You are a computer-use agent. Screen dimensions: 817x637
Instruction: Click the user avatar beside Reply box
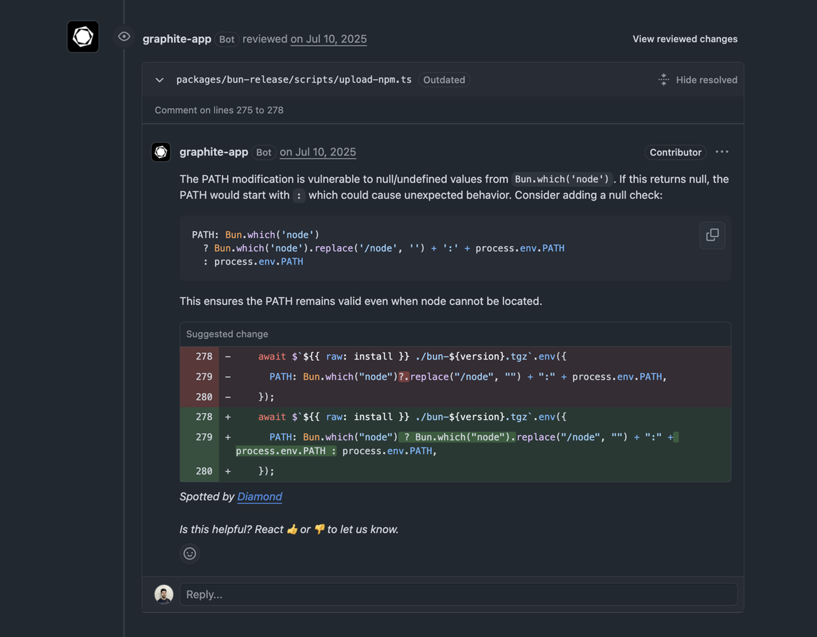(164, 594)
